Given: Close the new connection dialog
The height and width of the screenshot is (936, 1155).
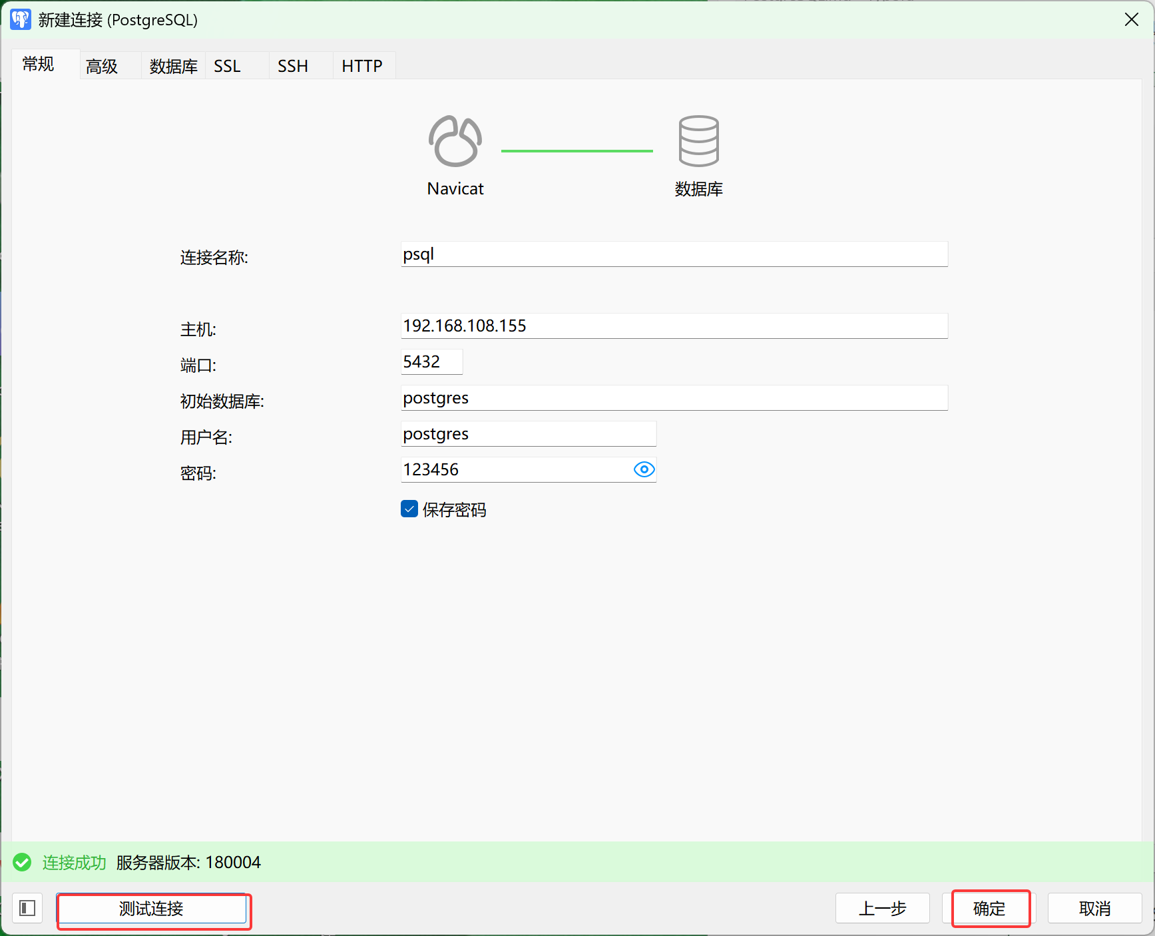Looking at the screenshot, I should 1132,19.
